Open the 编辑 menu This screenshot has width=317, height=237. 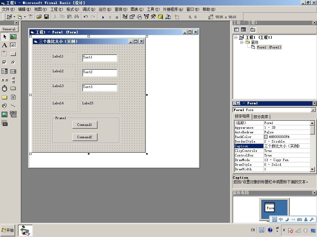(24, 9)
